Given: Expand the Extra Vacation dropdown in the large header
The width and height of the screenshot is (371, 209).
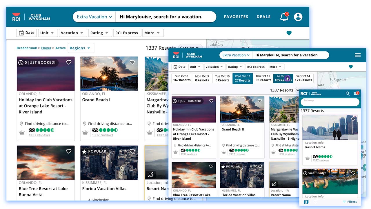Looking at the screenshot, I should click(94, 17).
